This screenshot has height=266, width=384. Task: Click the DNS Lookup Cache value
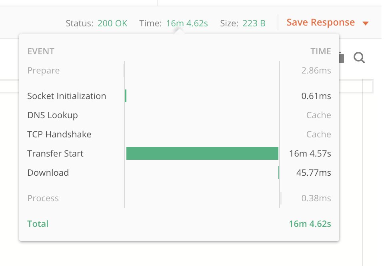(319, 115)
